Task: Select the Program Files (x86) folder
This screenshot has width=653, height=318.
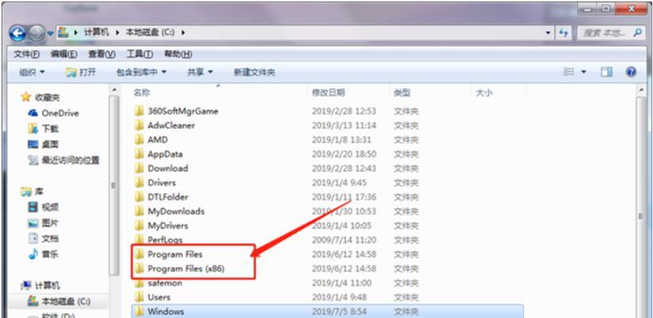Action: (185, 269)
